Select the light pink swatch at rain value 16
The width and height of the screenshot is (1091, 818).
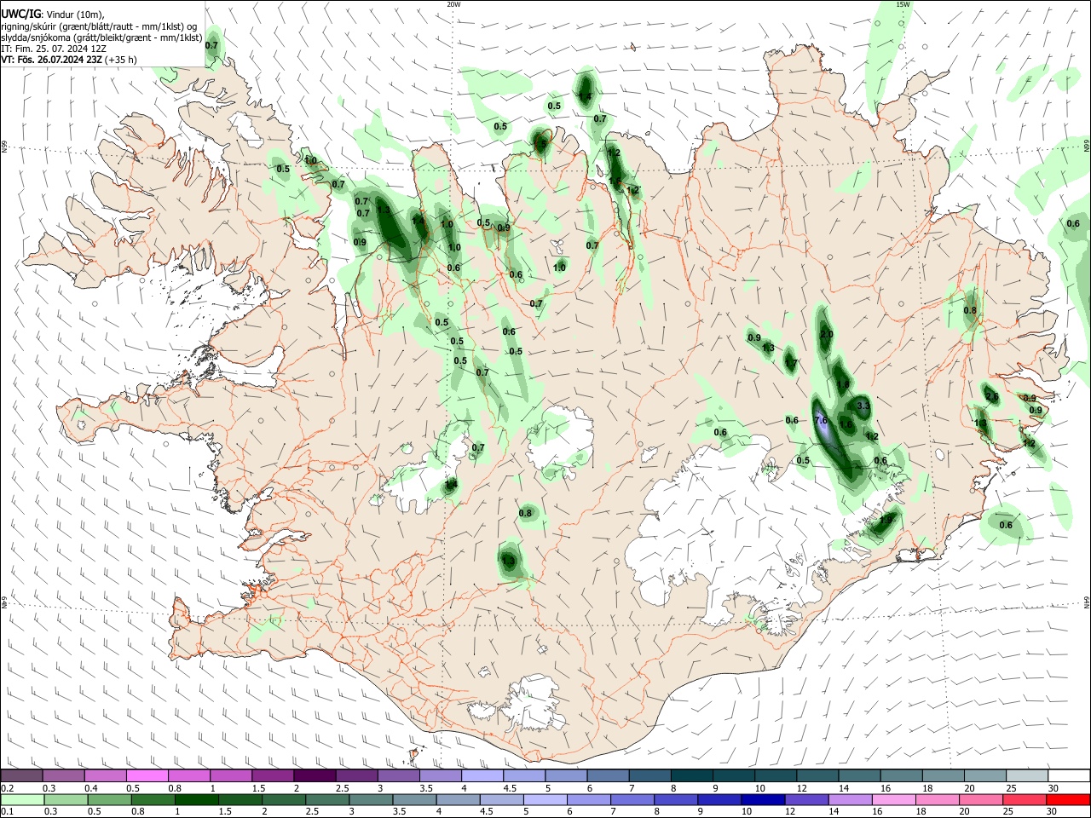tap(893, 799)
